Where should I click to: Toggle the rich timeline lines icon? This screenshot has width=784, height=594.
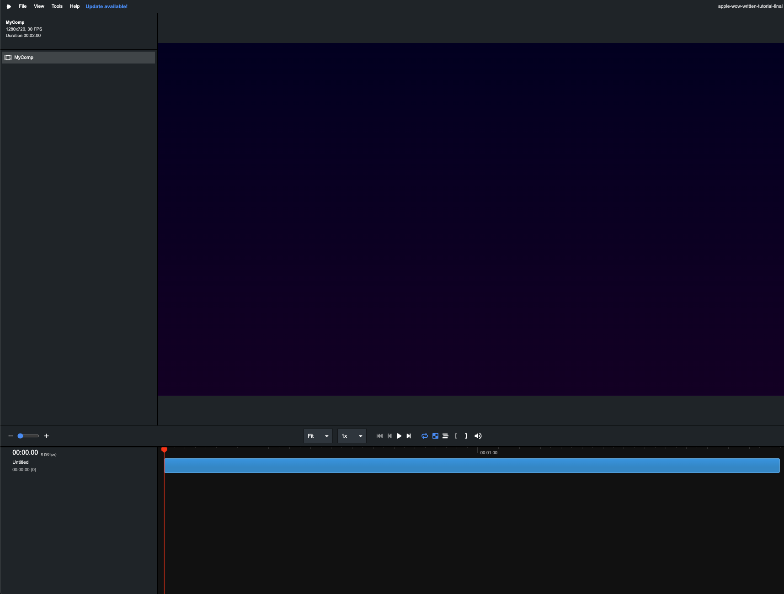[445, 436]
